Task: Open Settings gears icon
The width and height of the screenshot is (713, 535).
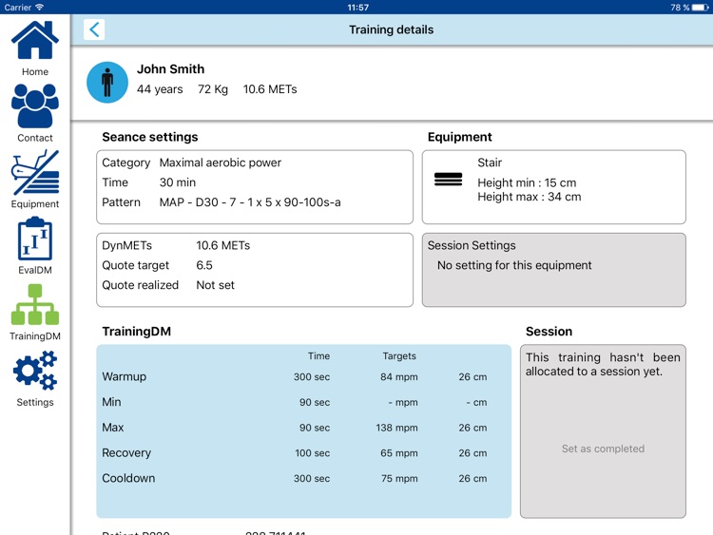Action: (x=35, y=371)
